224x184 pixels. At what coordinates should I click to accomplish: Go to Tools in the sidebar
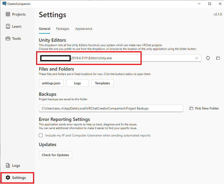click(x=13, y=38)
